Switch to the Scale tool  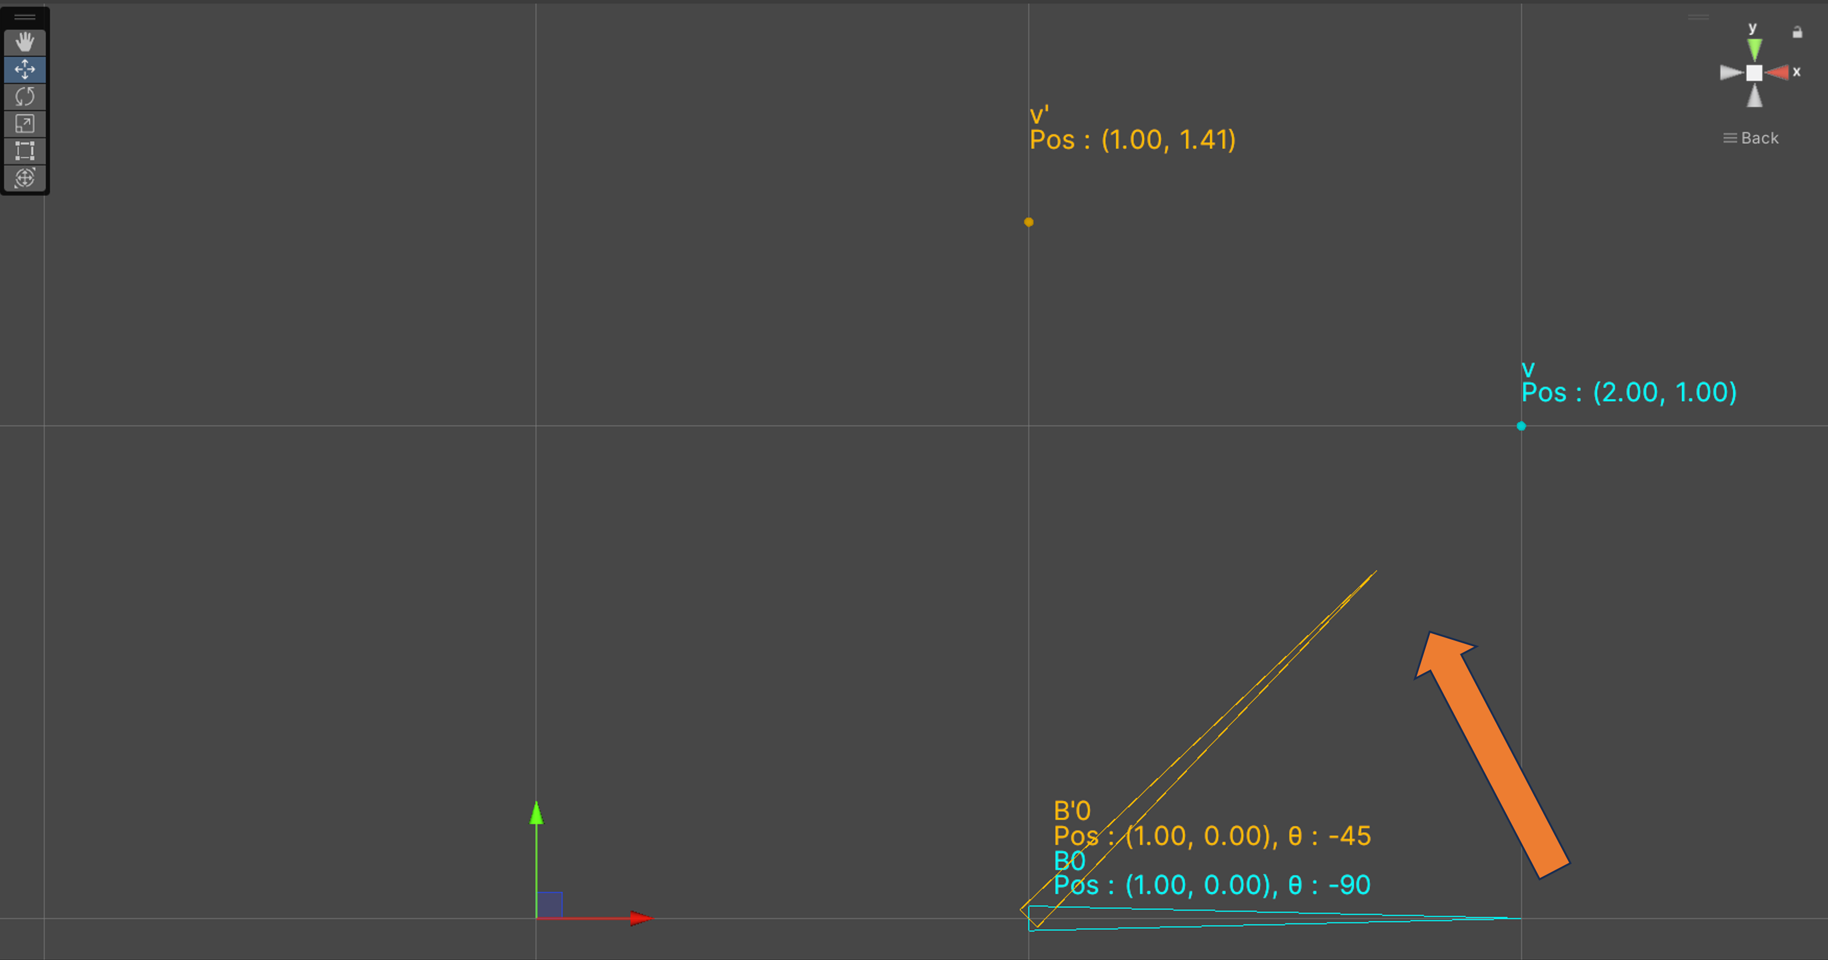(25, 124)
